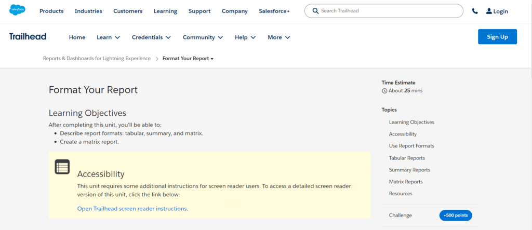Open the Learning menu
Image resolution: width=532 pixels, height=230 pixels.
tap(165, 11)
